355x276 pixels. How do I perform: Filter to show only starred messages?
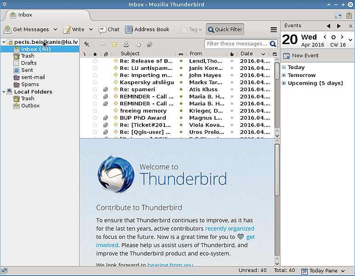pyautogui.click(x=114, y=44)
